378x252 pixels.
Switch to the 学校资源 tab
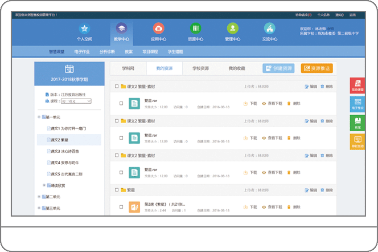click(x=200, y=68)
